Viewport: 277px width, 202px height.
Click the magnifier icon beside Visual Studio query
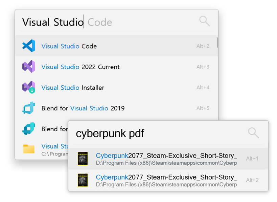click(x=204, y=21)
